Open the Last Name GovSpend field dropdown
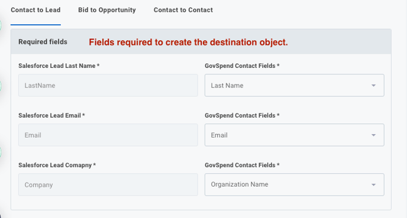The height and width of the screenshot is (218, 407). coord(295,85)
